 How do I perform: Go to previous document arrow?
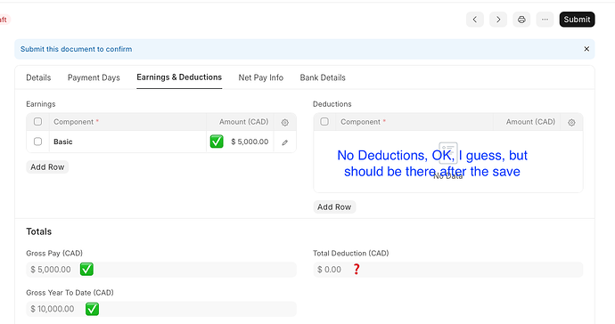pyautogui.click(x=474, y=20)
